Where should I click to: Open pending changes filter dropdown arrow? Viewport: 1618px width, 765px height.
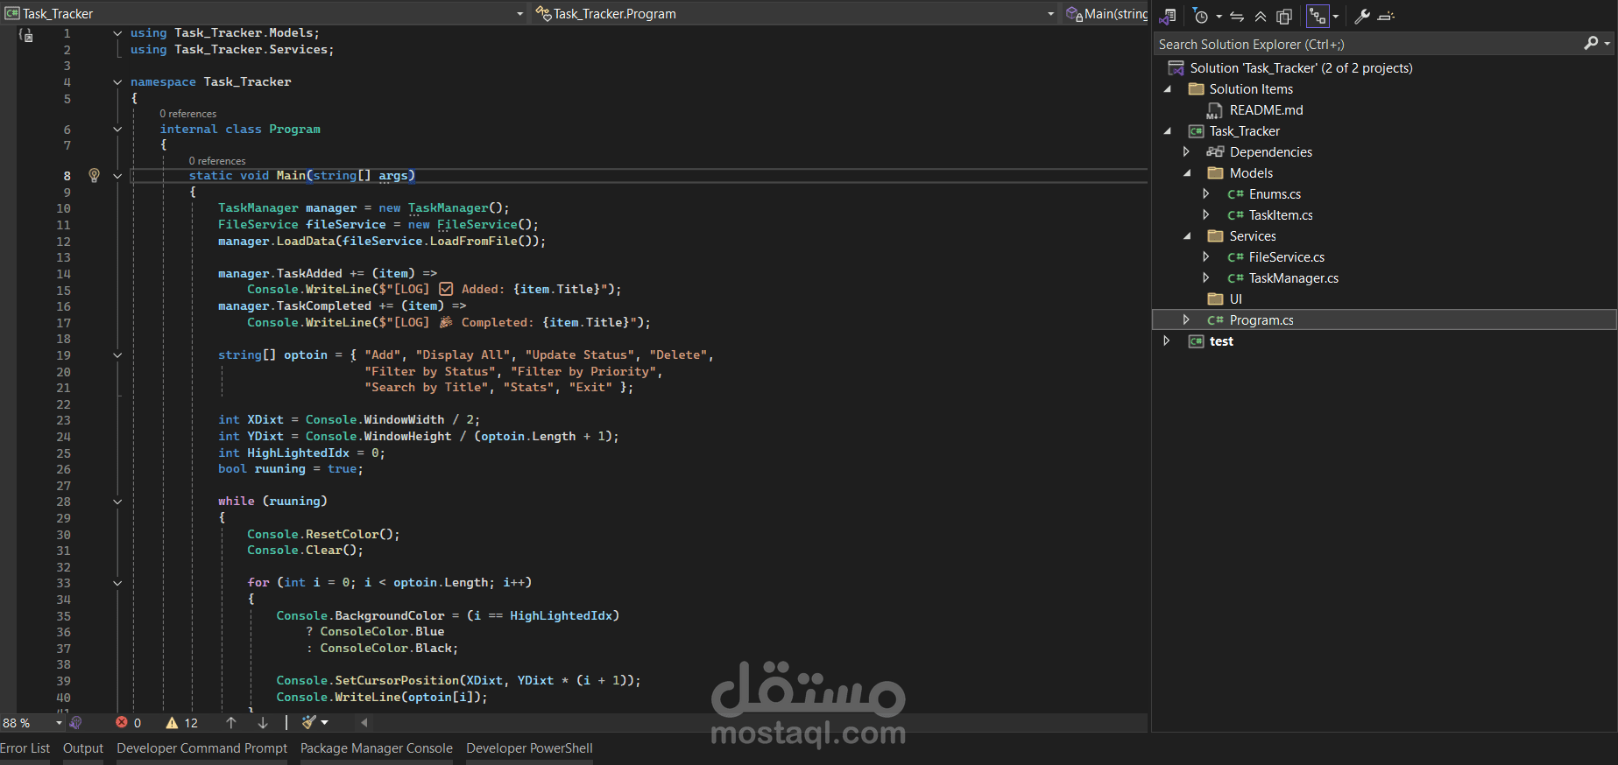coord(1219,17)
